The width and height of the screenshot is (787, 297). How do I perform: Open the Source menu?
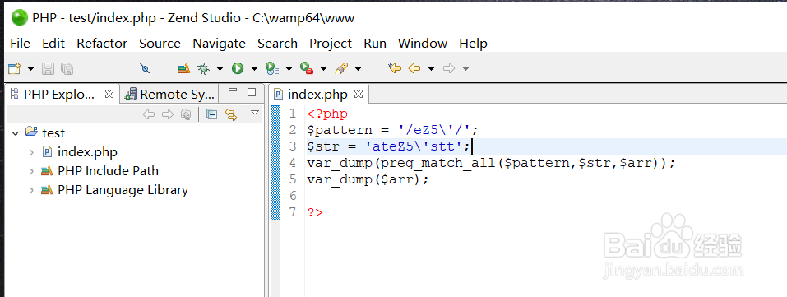pos(160,44)
